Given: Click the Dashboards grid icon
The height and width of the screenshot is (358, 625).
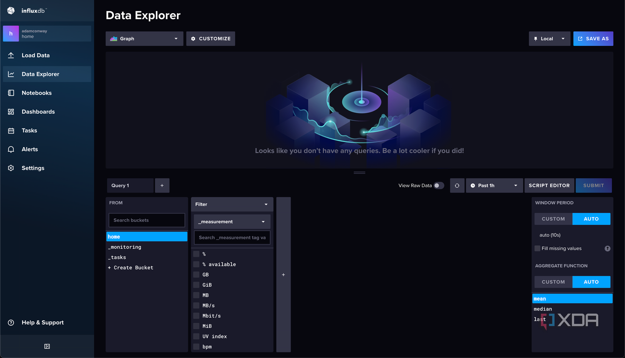Looking at the screenshot, I should [11, 112].
